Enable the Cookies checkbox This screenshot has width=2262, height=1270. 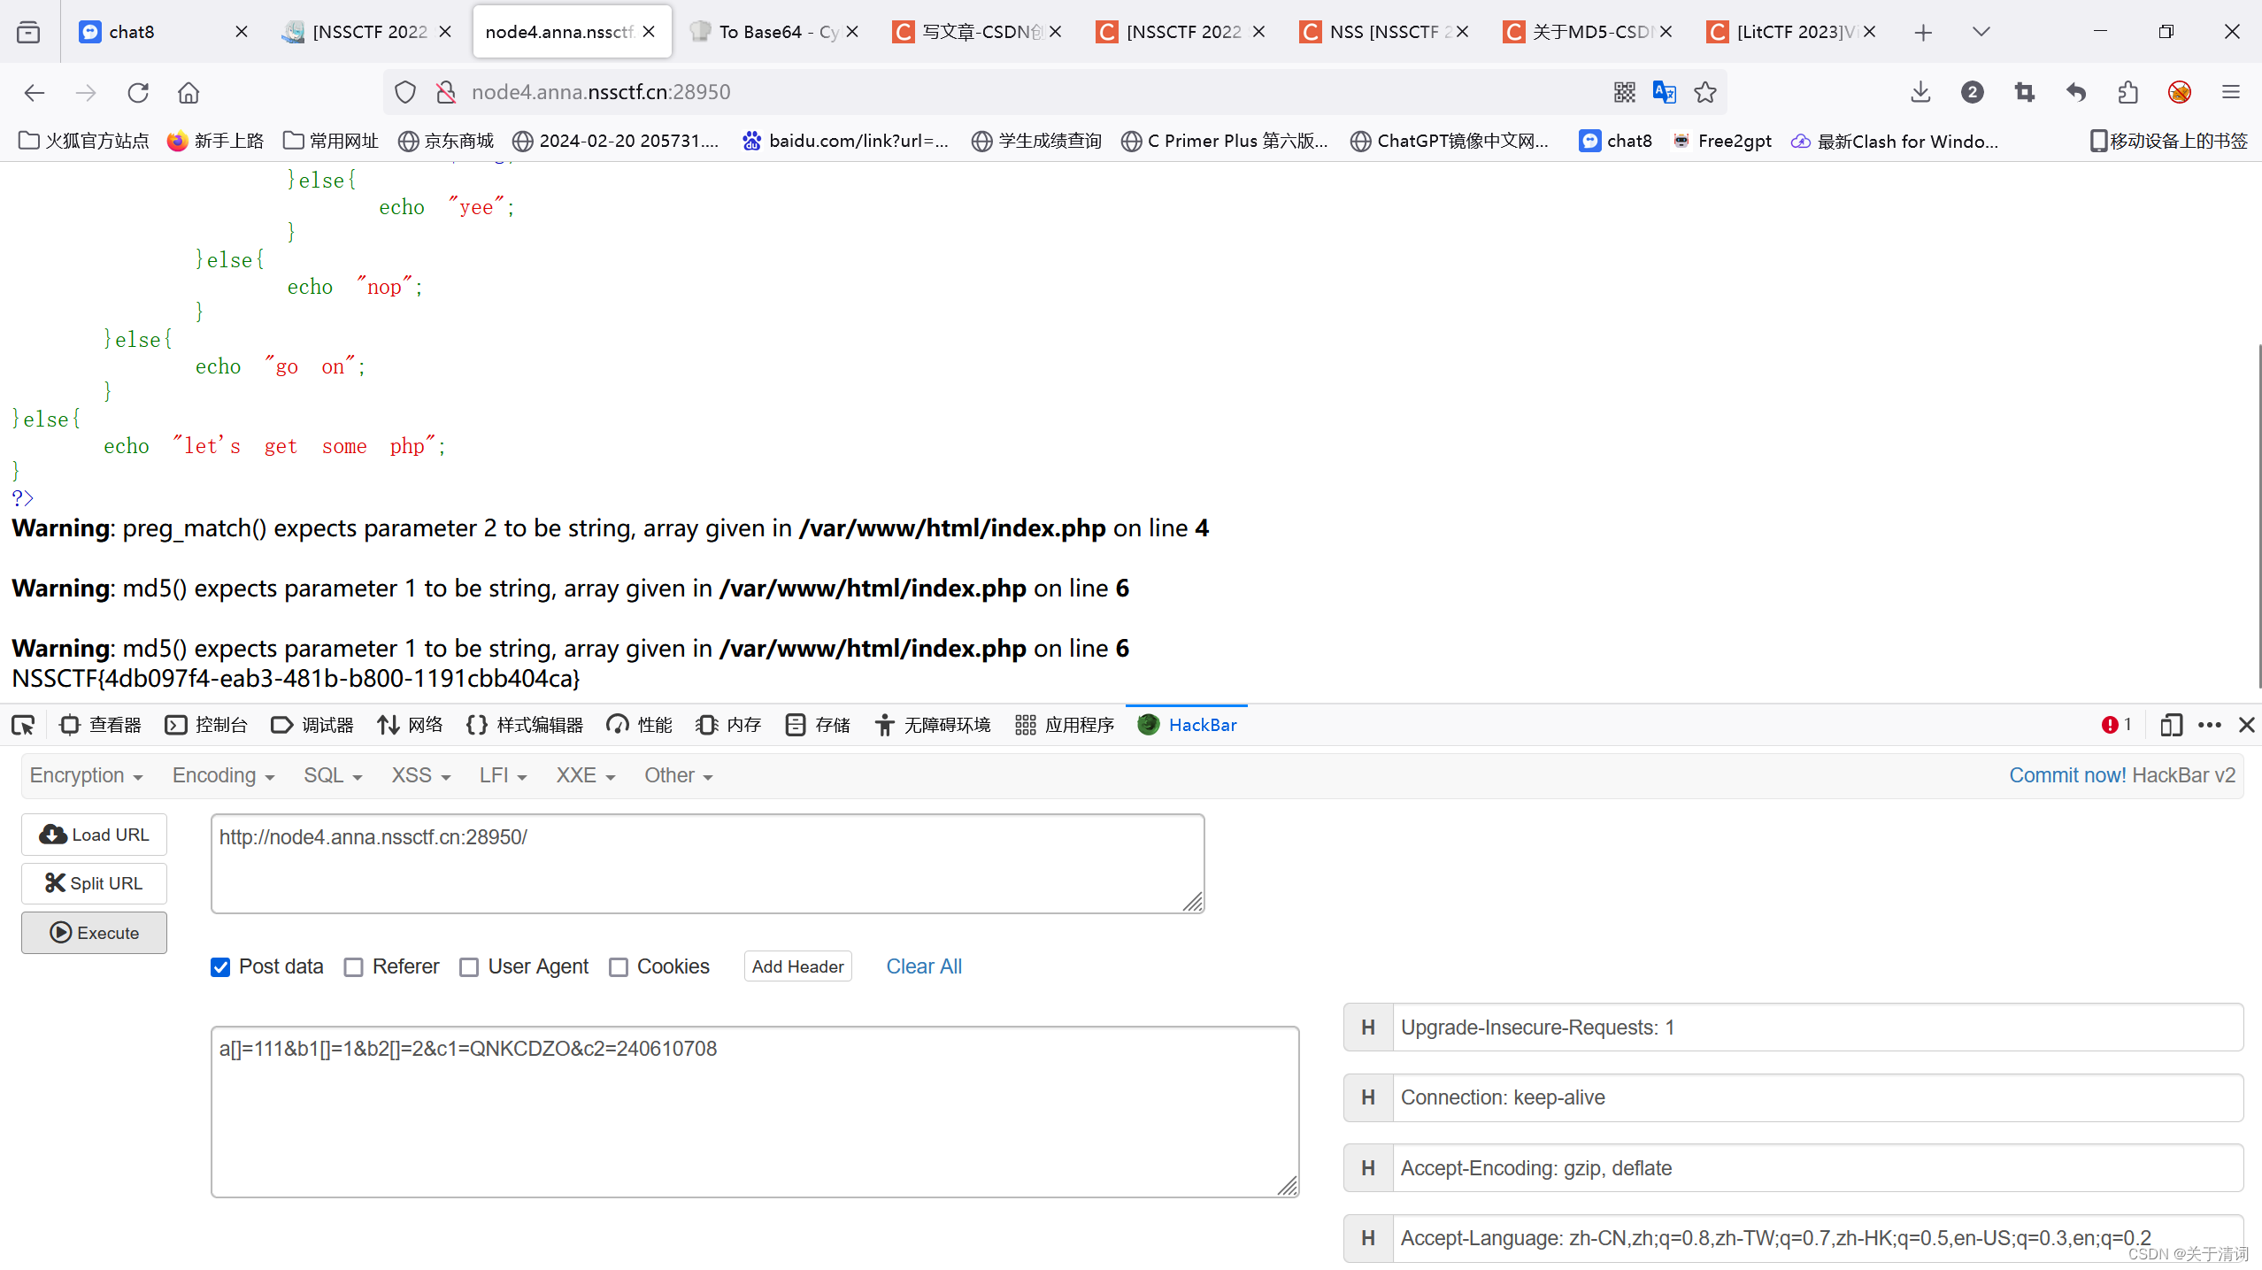pos(619,967)
